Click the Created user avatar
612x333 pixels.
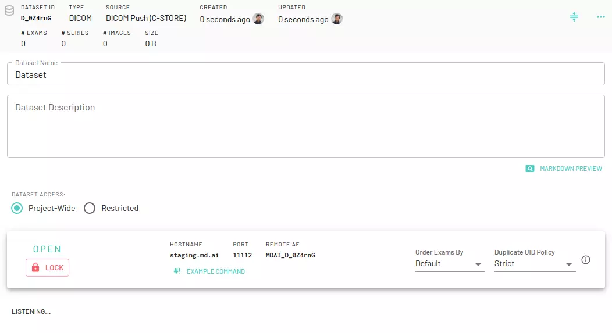258,19
